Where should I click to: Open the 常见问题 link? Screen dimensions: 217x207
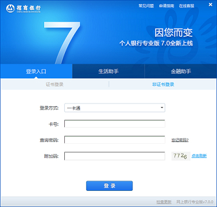coord(146,6)
